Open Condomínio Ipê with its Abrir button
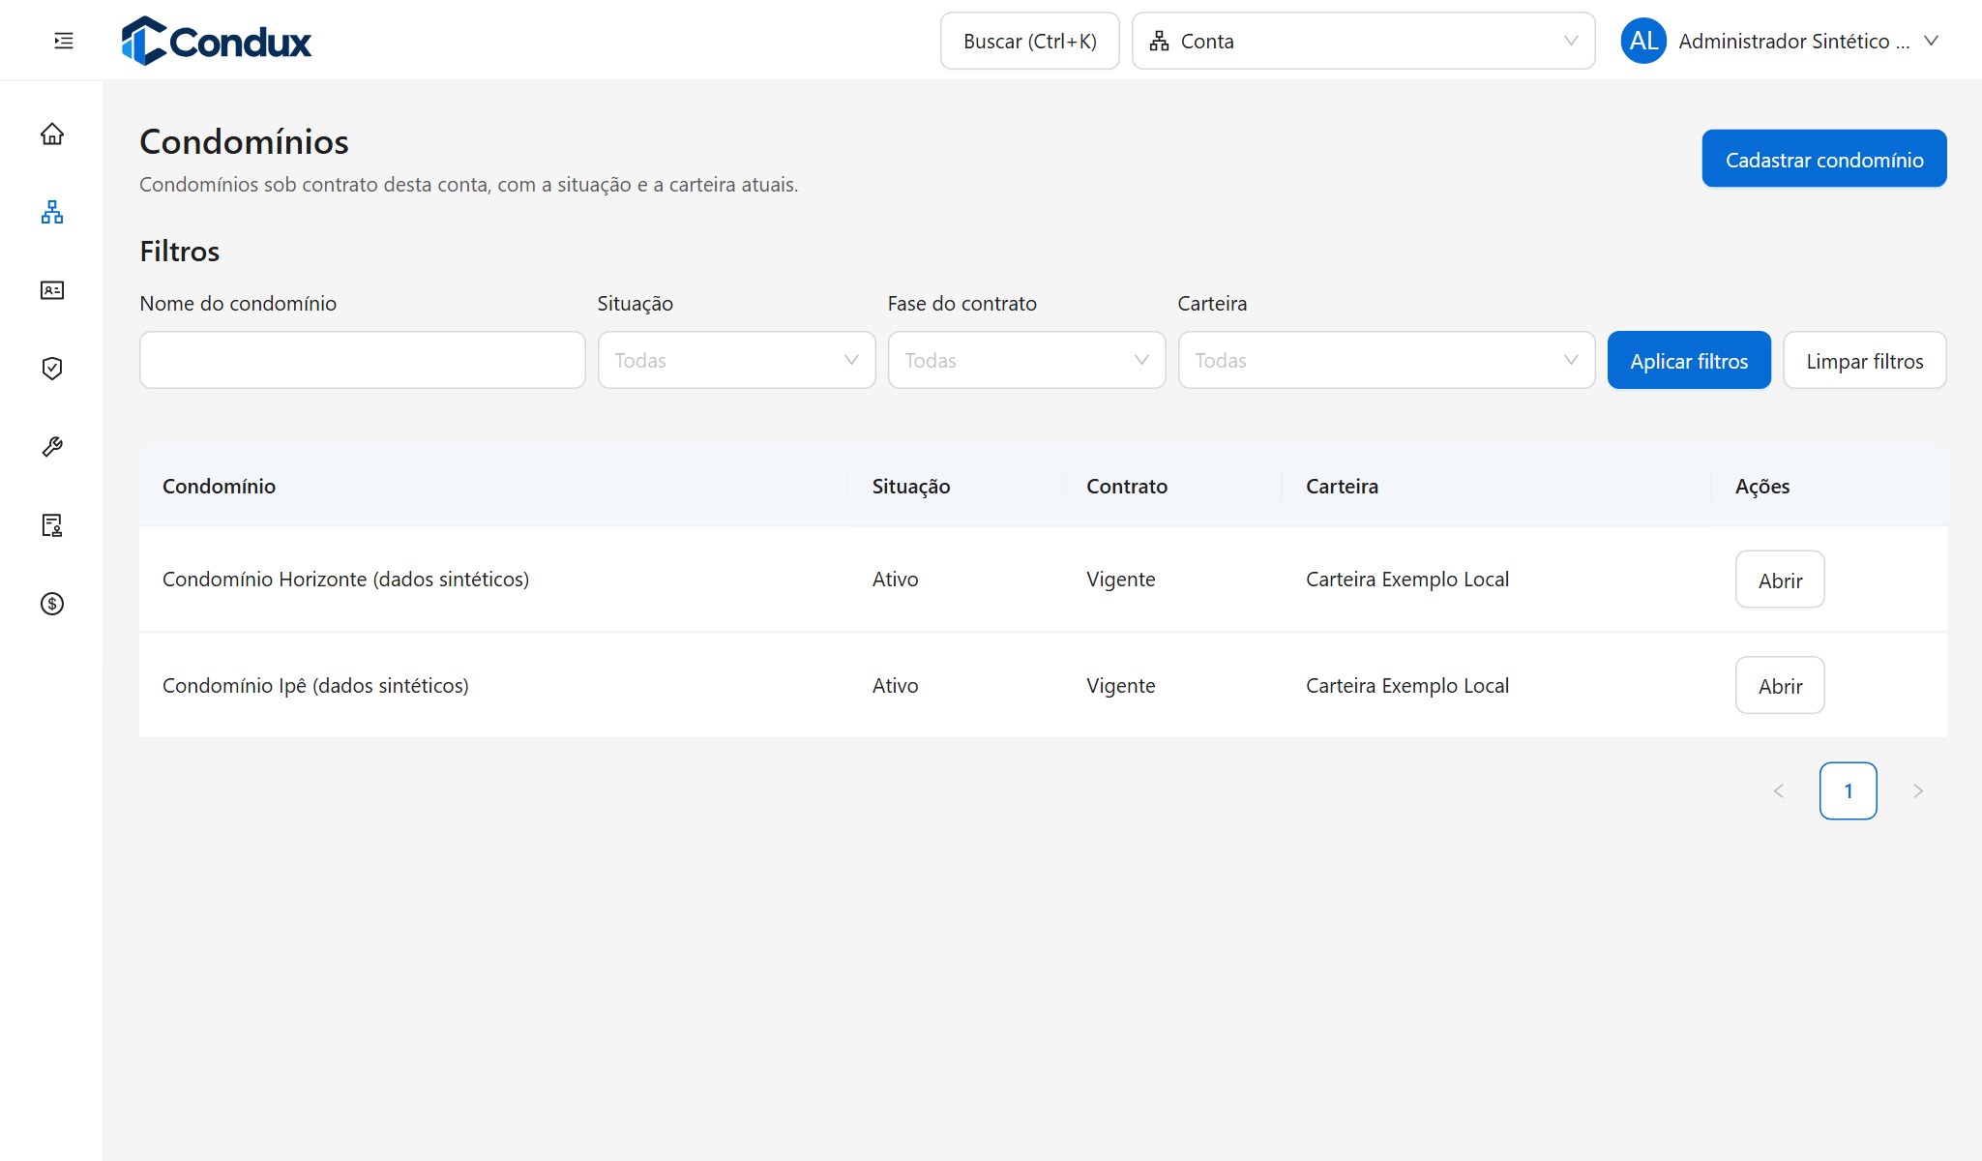Screen dimensions: 1982x1161 click(x=1780, y=685)
